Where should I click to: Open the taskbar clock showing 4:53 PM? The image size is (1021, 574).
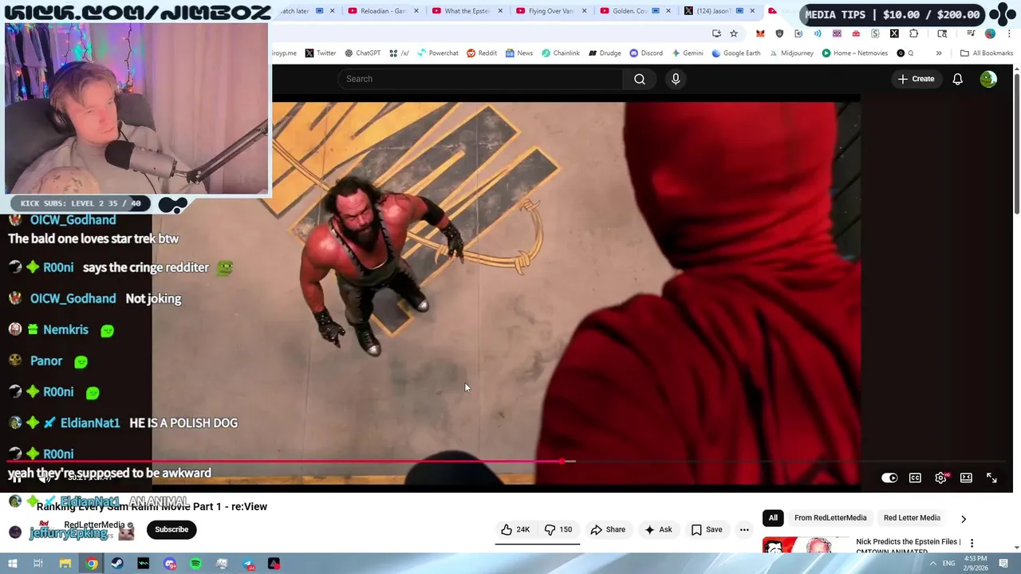coord(976,563)
